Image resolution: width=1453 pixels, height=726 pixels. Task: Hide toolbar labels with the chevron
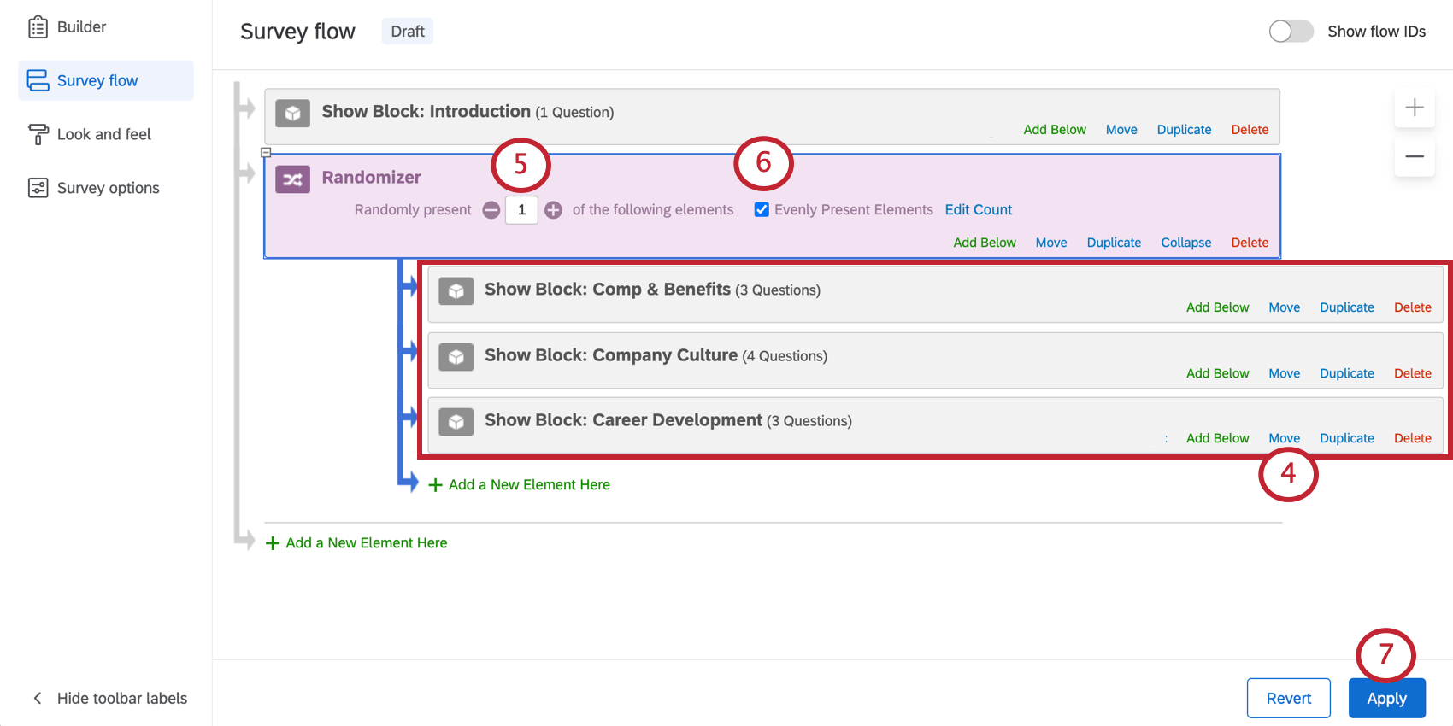tap(38, 699)
